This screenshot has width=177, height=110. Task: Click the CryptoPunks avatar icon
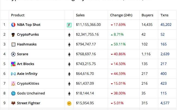(13, 35)
